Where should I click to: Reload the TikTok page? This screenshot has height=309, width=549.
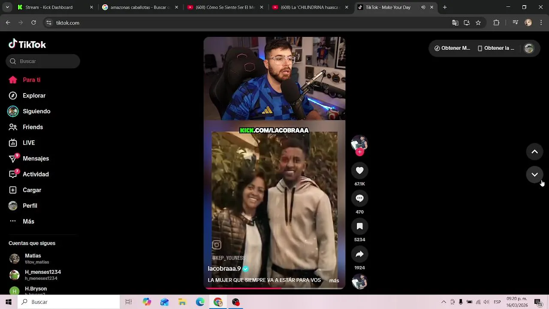coord(33,23)
